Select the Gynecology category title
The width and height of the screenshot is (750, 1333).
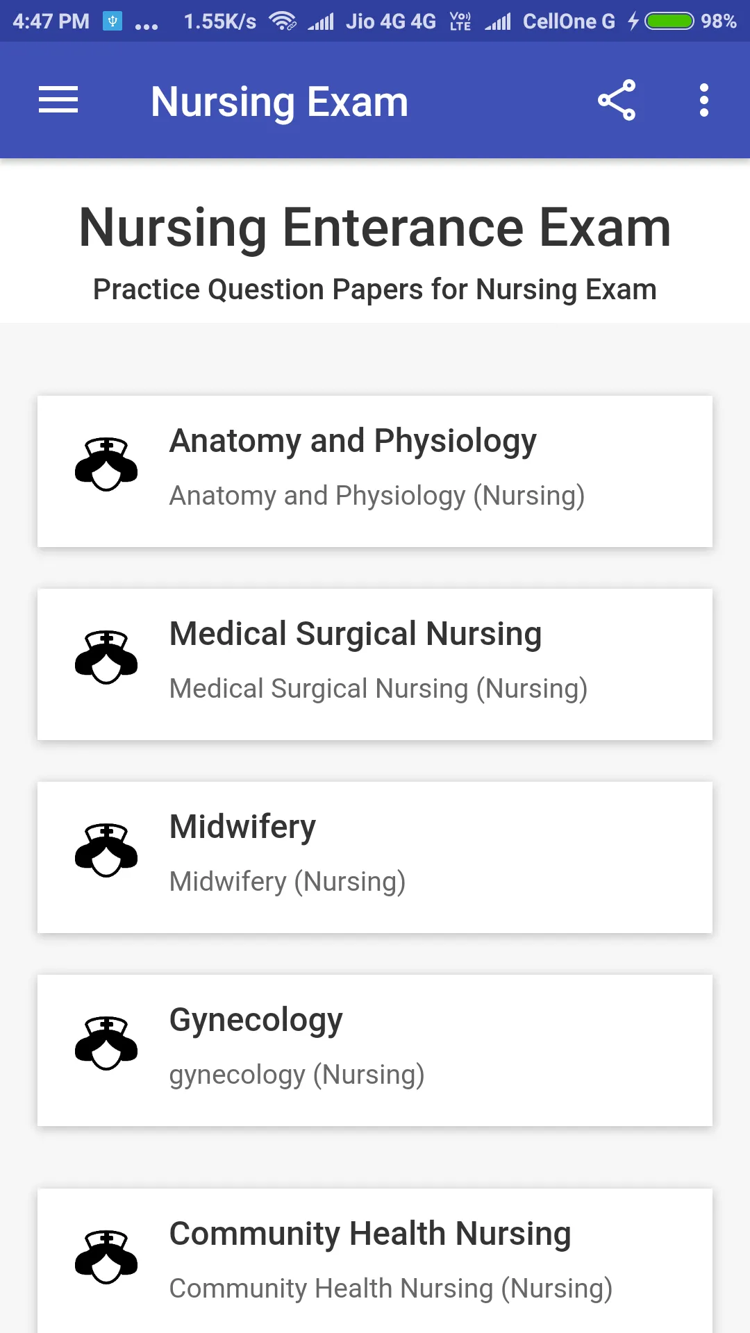(256, 1021)
